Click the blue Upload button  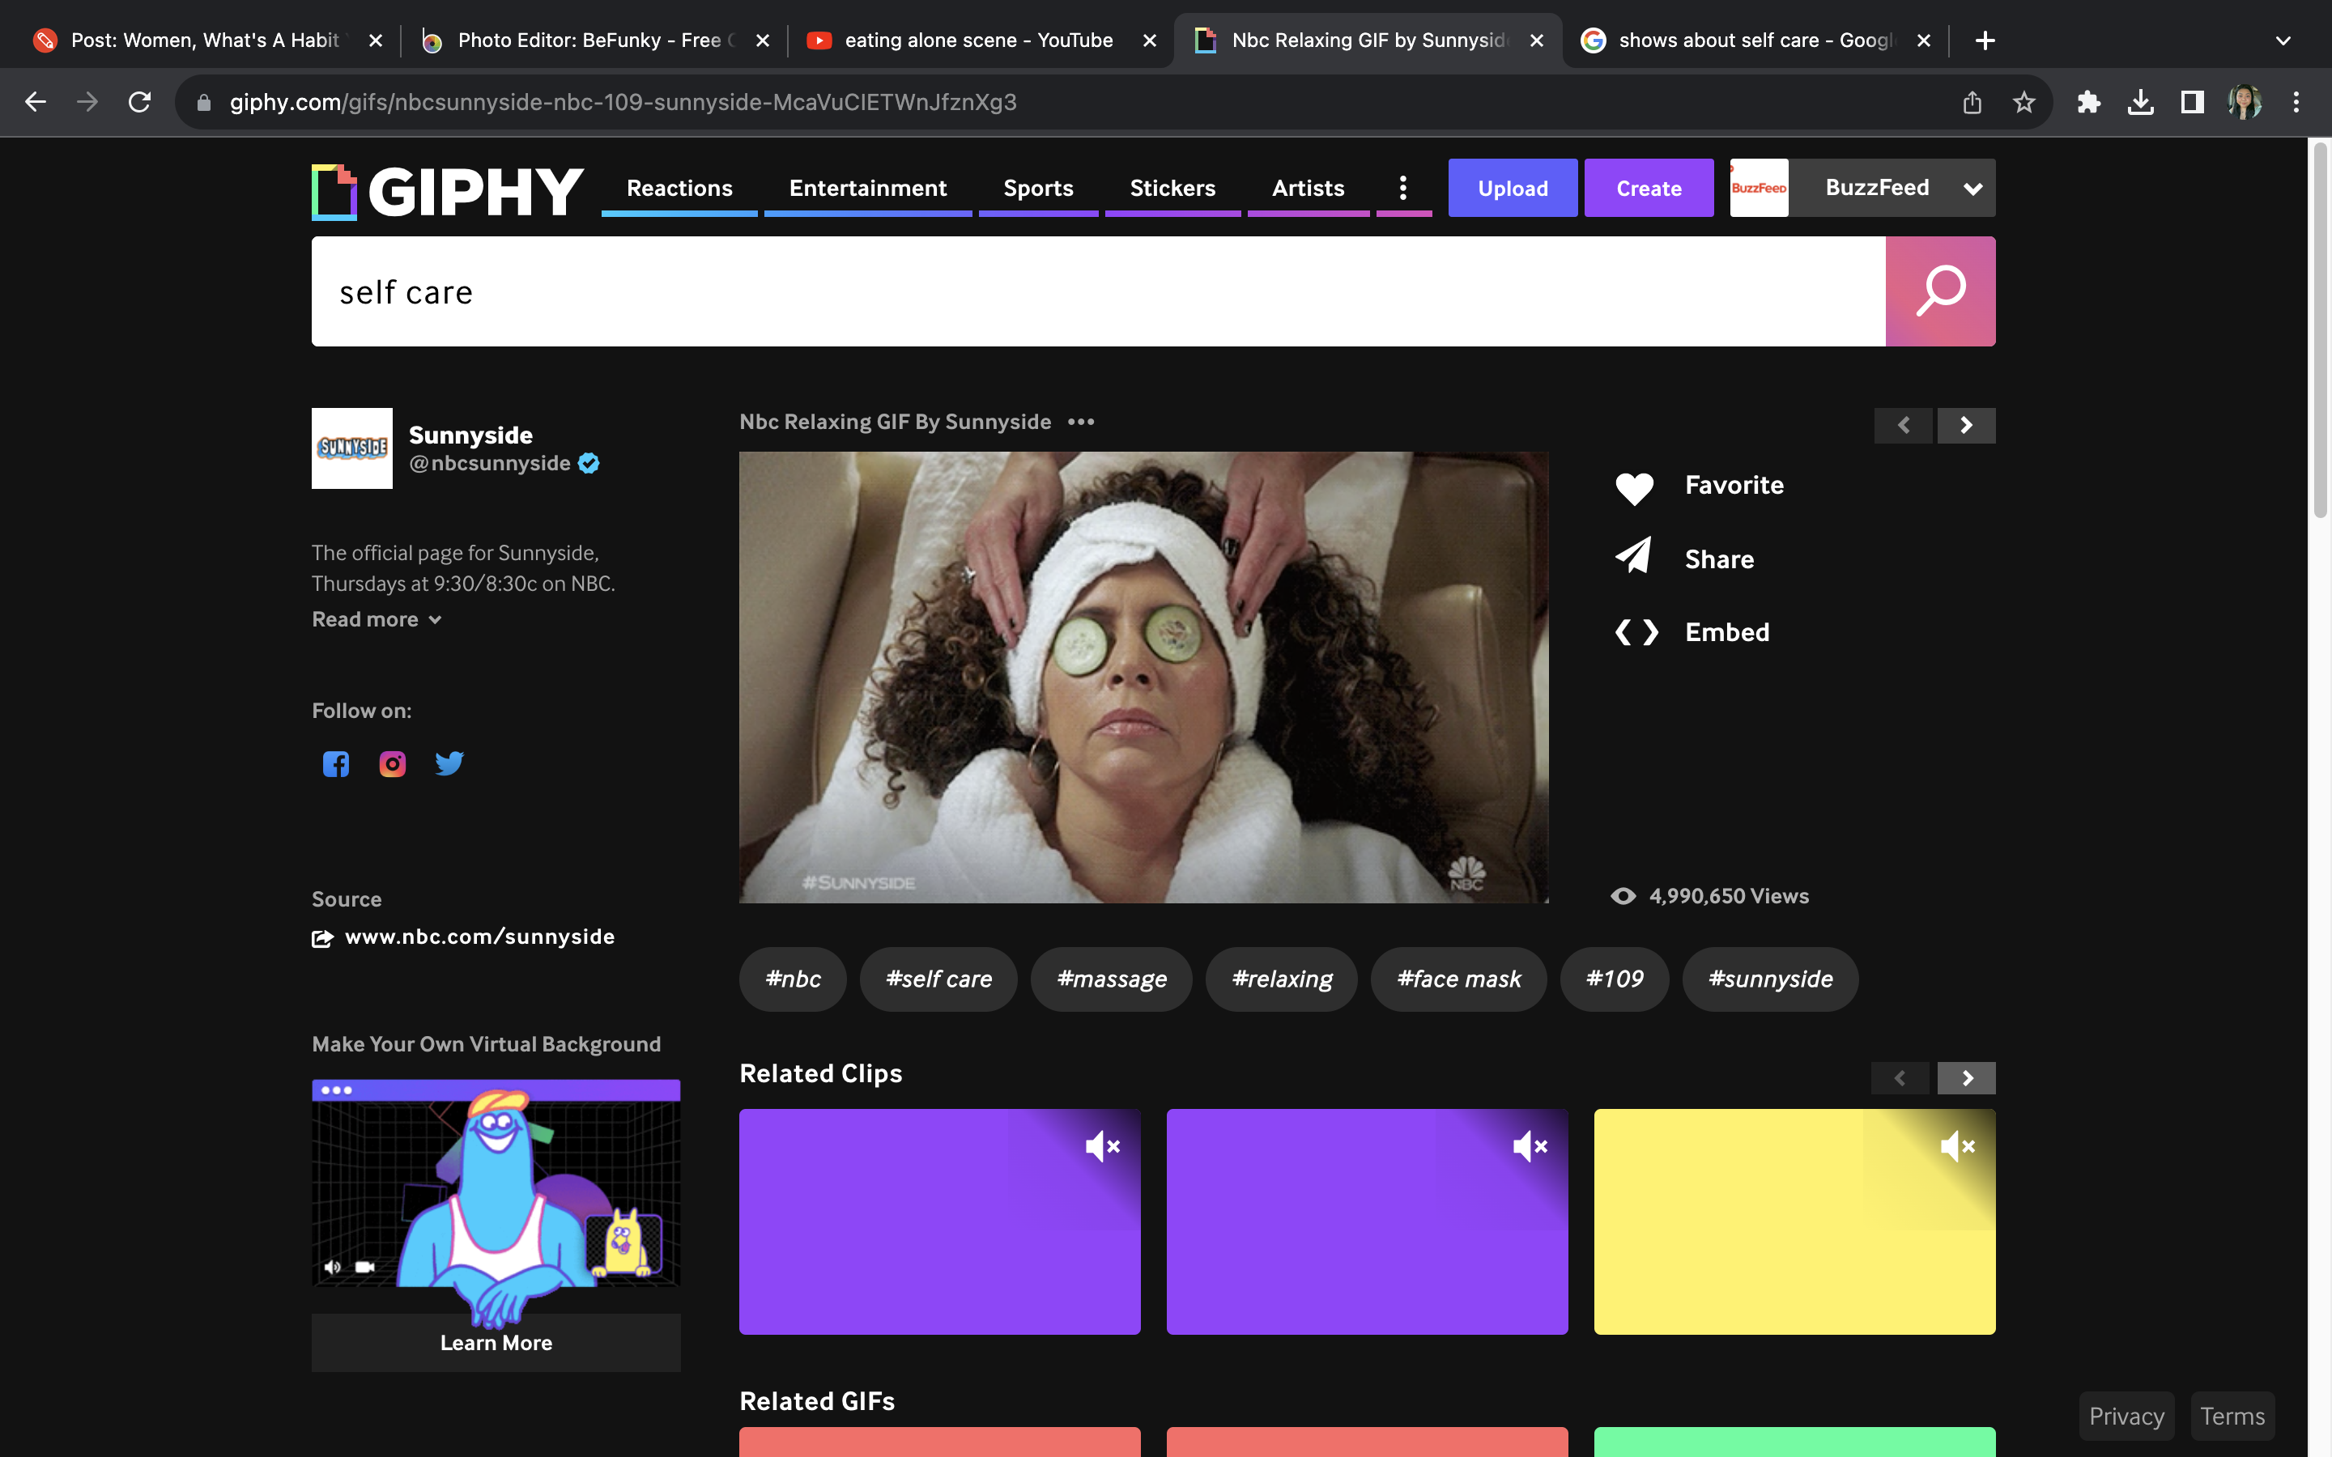[1512, 188]
